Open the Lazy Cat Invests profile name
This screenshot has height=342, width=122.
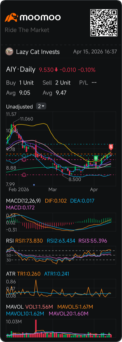coord(38,52)
